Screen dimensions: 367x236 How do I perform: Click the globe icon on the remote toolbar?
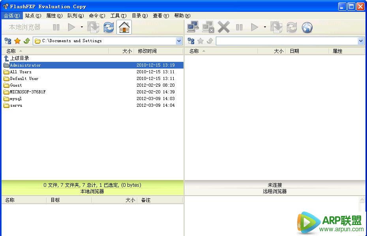307,27
